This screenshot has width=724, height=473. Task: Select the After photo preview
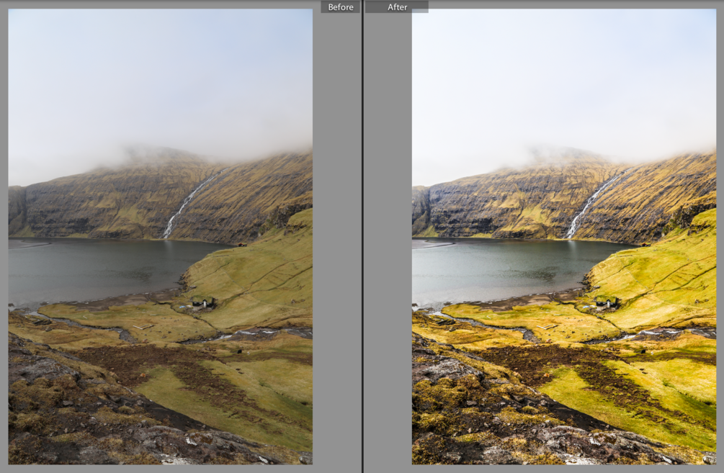564,237
